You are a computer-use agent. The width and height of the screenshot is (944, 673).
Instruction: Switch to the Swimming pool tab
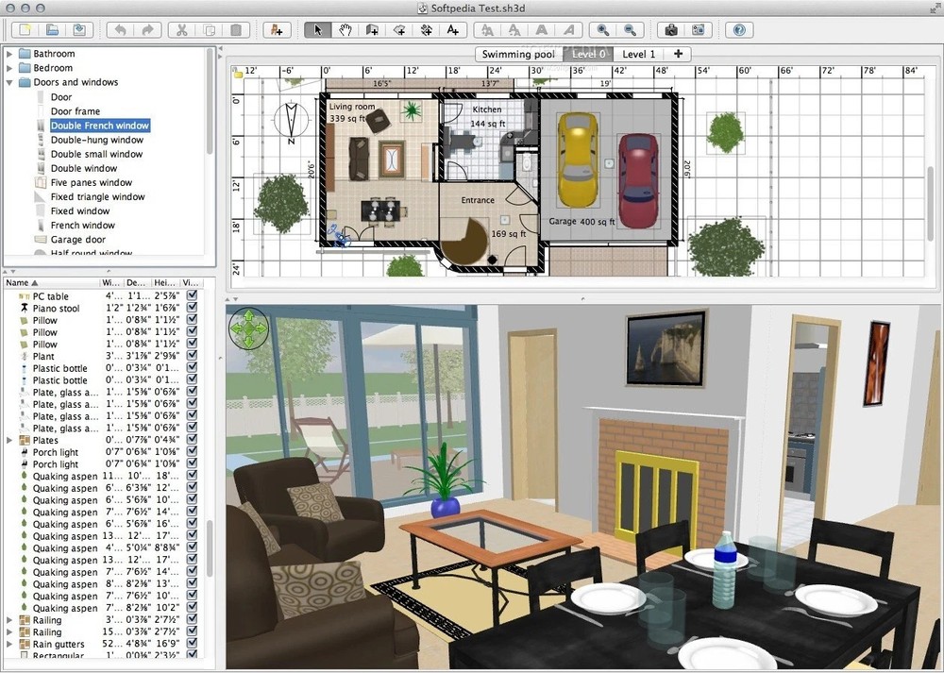[518, 54]
